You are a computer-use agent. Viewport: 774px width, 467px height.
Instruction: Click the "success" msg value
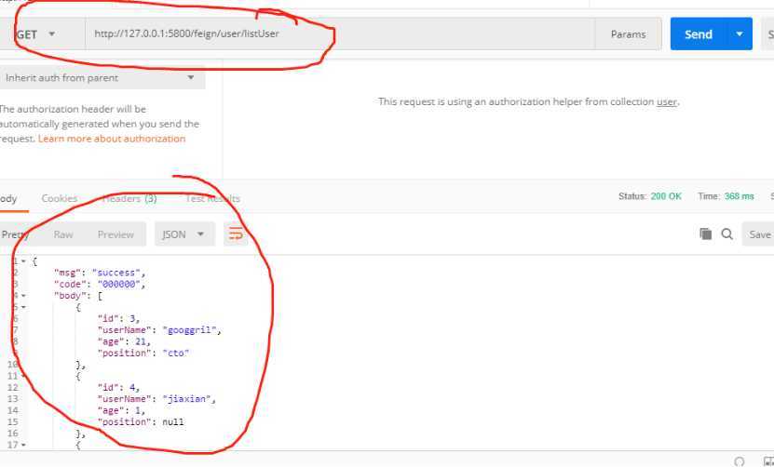(x=116, y=273)
